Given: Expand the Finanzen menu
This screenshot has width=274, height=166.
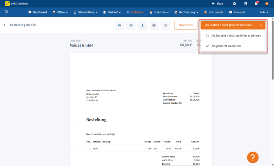Looking at the screenshot, I should click(x=160, y=12).
